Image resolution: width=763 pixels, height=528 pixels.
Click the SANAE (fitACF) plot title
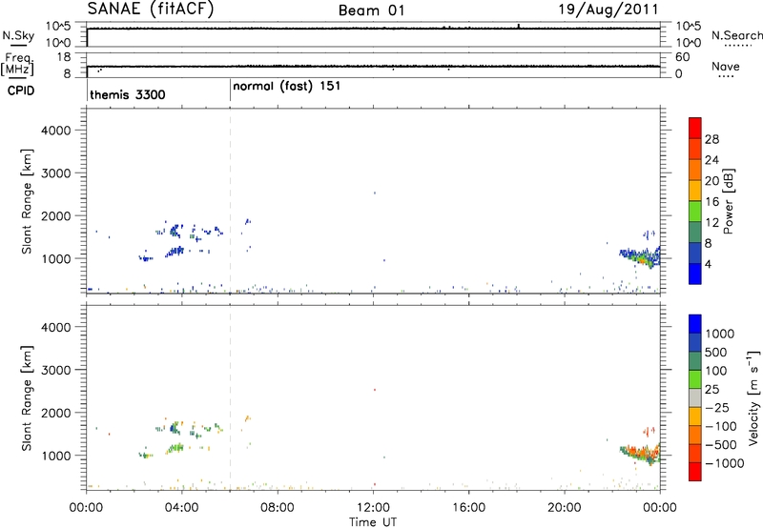pyautogui.click(x=151, y=9)
